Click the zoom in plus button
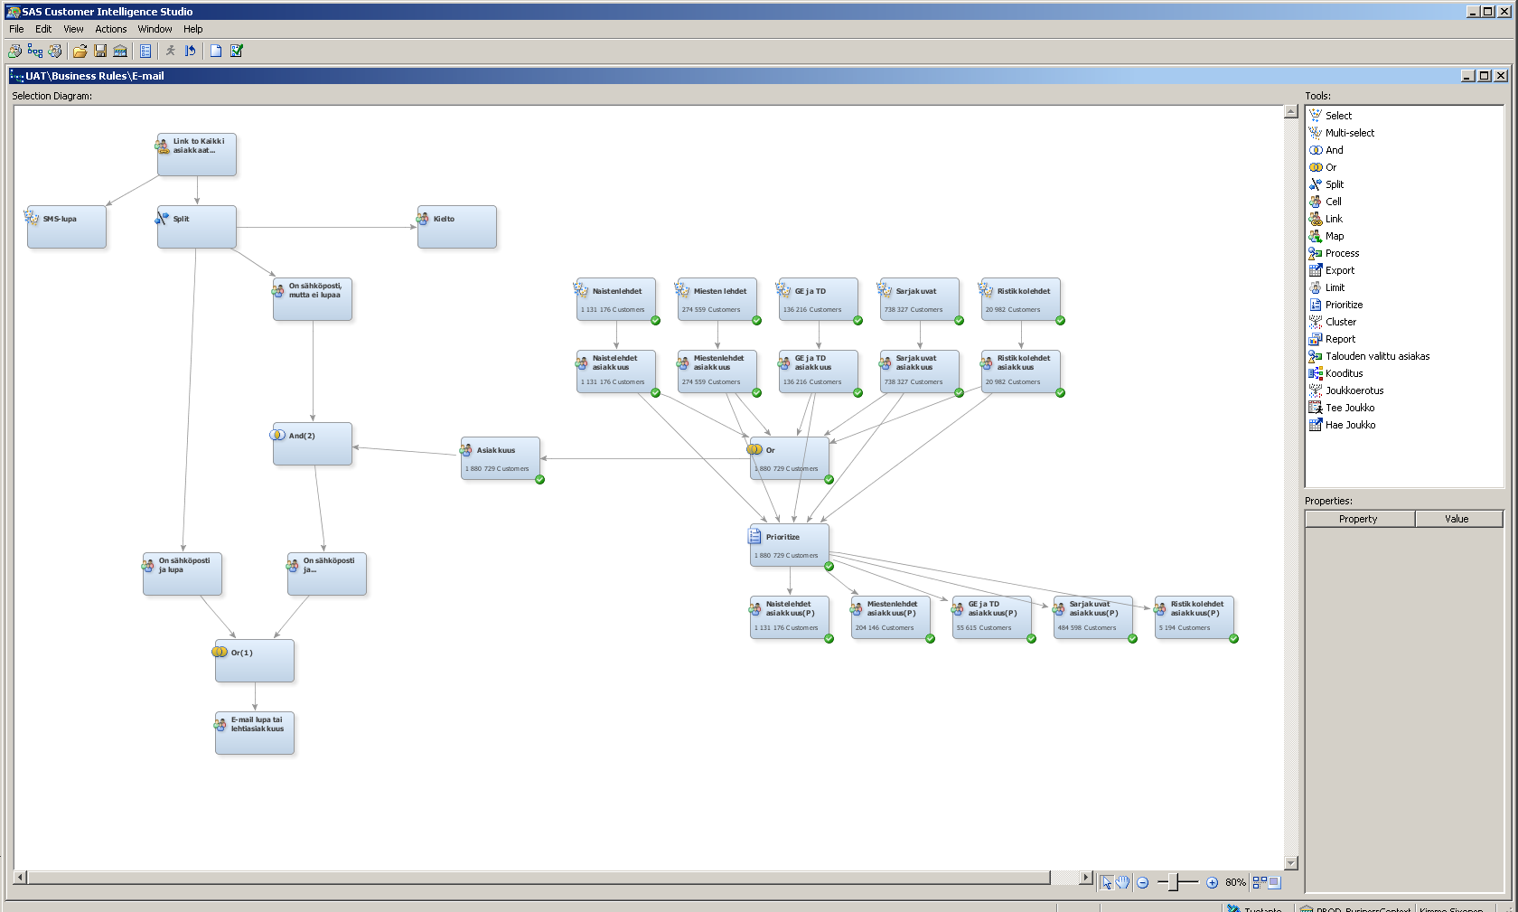The image size is (1518, 912). point(1212,882)
